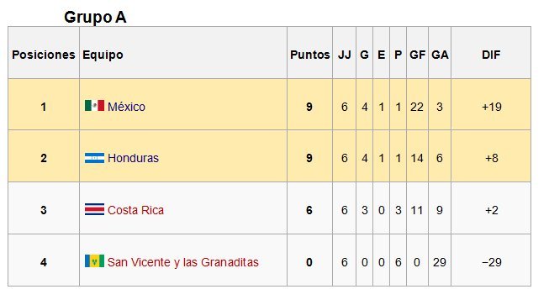549x305 pixels.
Task: Select the Grupo A heading
Action: 95,17
